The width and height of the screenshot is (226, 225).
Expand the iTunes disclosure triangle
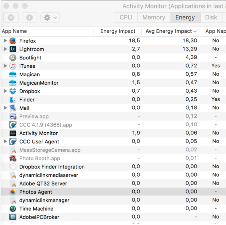click(5, 66)
